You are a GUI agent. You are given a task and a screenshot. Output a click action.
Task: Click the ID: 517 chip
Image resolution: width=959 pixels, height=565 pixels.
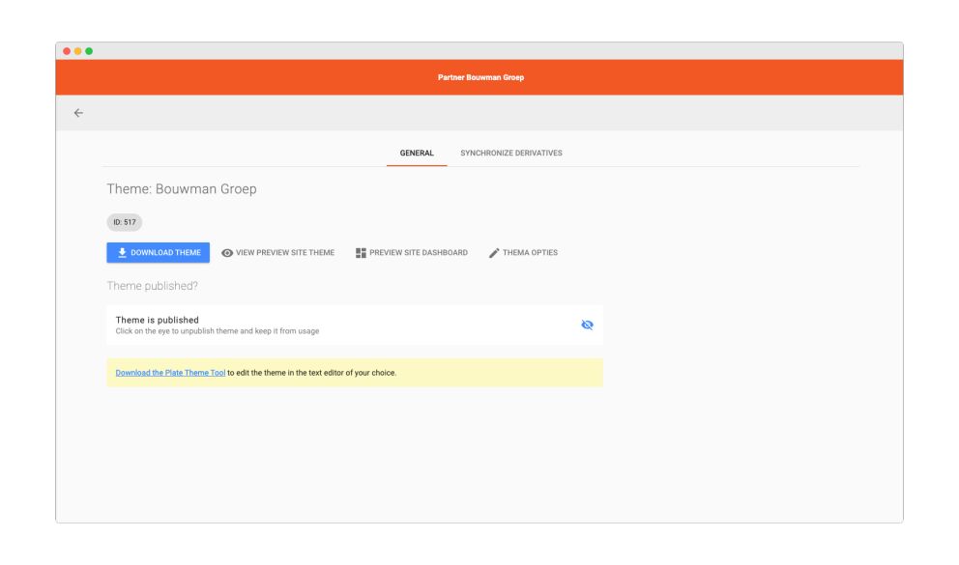click(x=124, y=222)
